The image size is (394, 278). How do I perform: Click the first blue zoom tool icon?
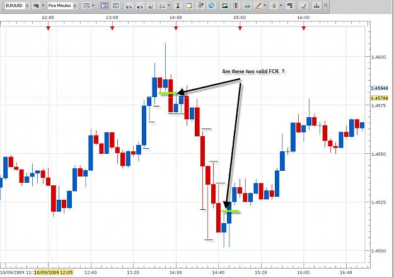click(129, 6)
